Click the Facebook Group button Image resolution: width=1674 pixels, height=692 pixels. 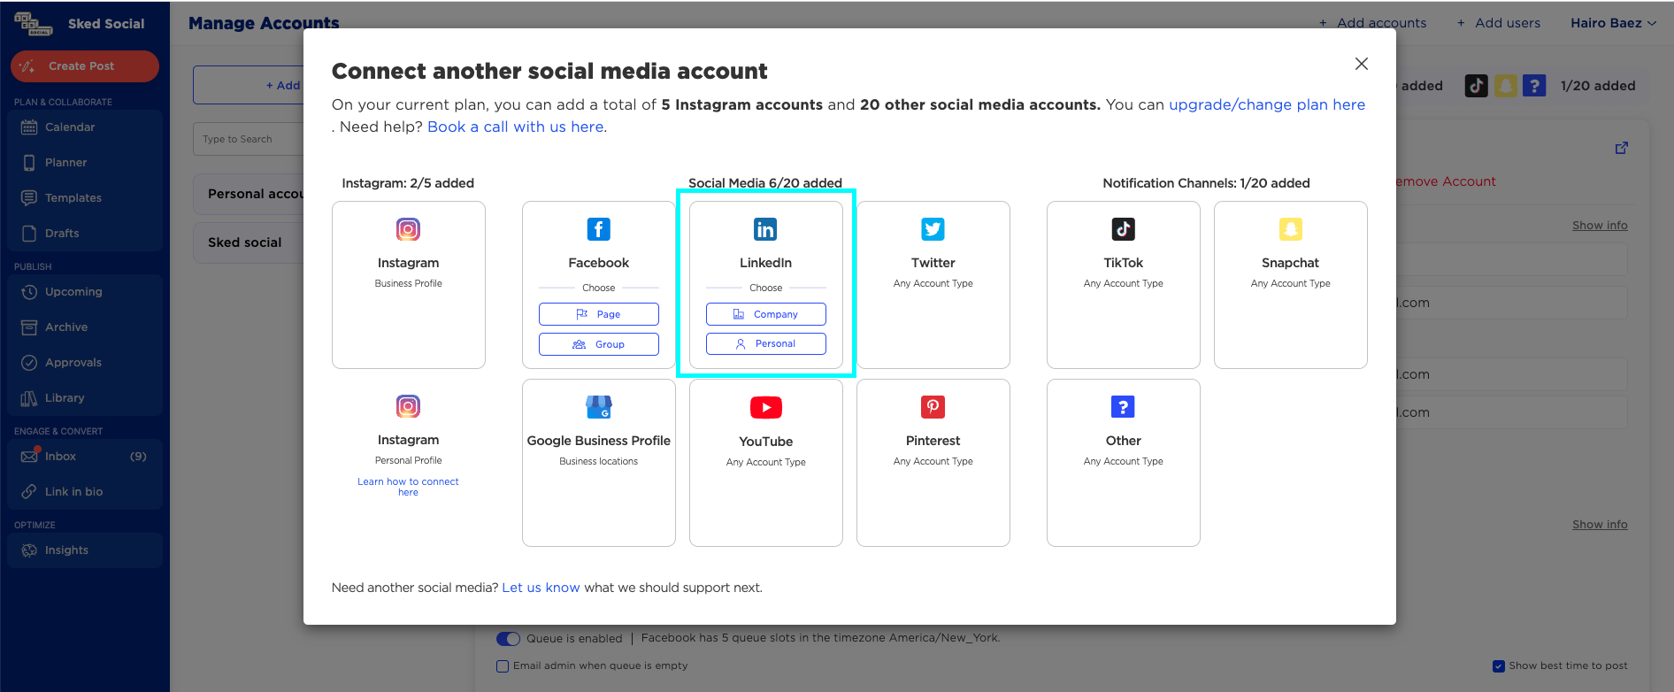[599, 344]
